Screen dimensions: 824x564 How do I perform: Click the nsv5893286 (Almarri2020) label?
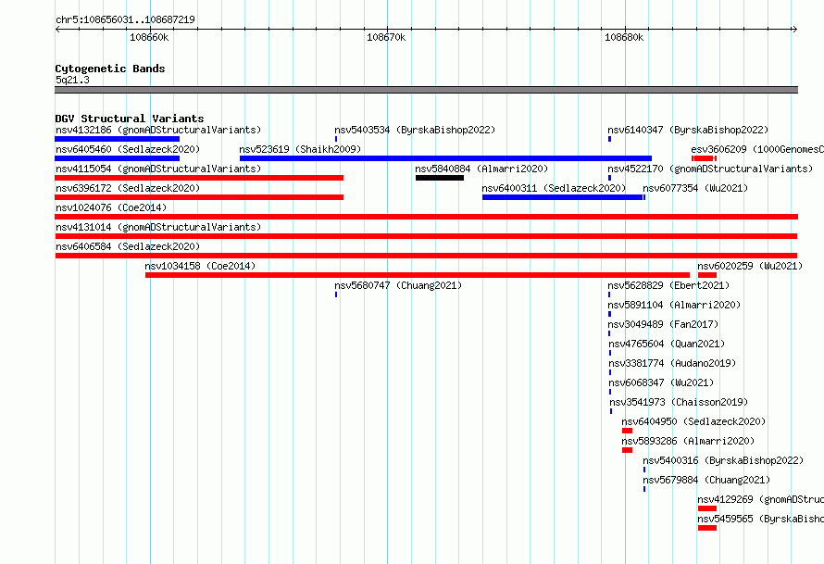[x=688, y=441]
